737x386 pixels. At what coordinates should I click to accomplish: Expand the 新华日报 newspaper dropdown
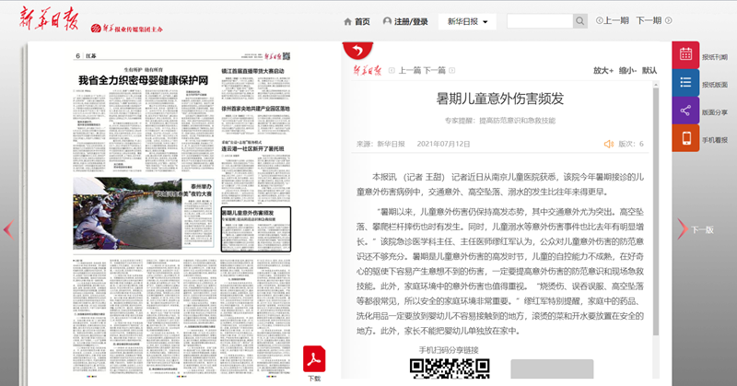[x=467, y=21]
